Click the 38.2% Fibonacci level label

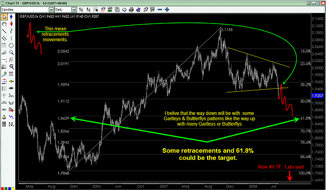tap(306, 85)
